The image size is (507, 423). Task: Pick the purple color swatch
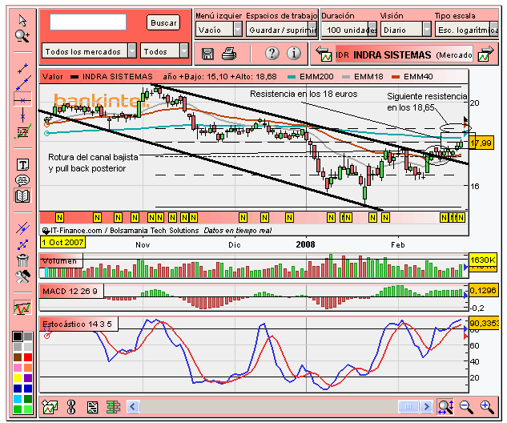pyautogui.click(x=28, y=378)
